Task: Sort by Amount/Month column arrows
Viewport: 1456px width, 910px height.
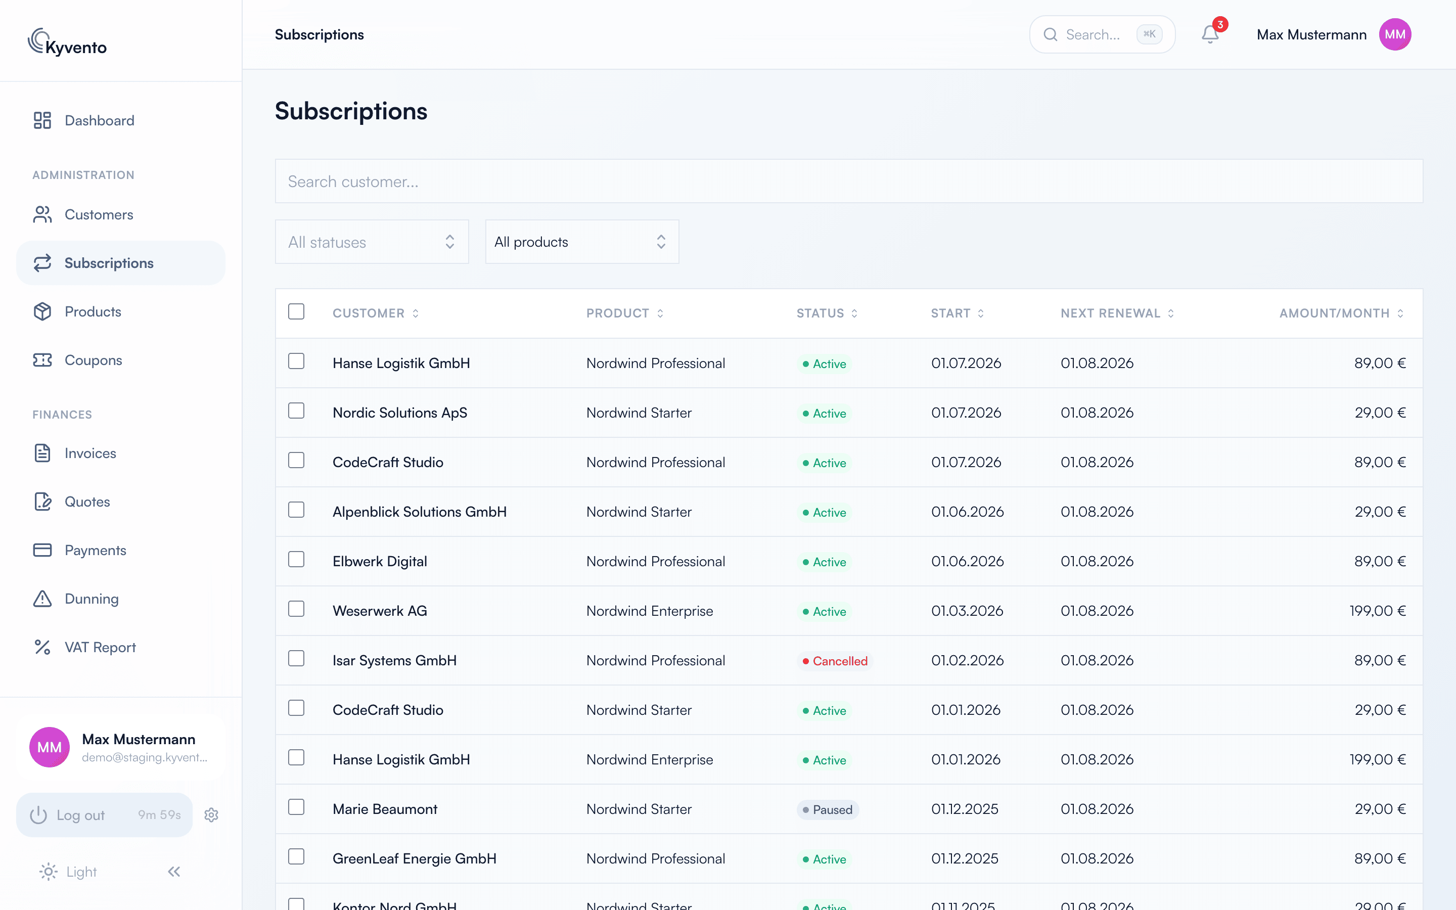Action: pyautogui.click(x=1401, y=313)
